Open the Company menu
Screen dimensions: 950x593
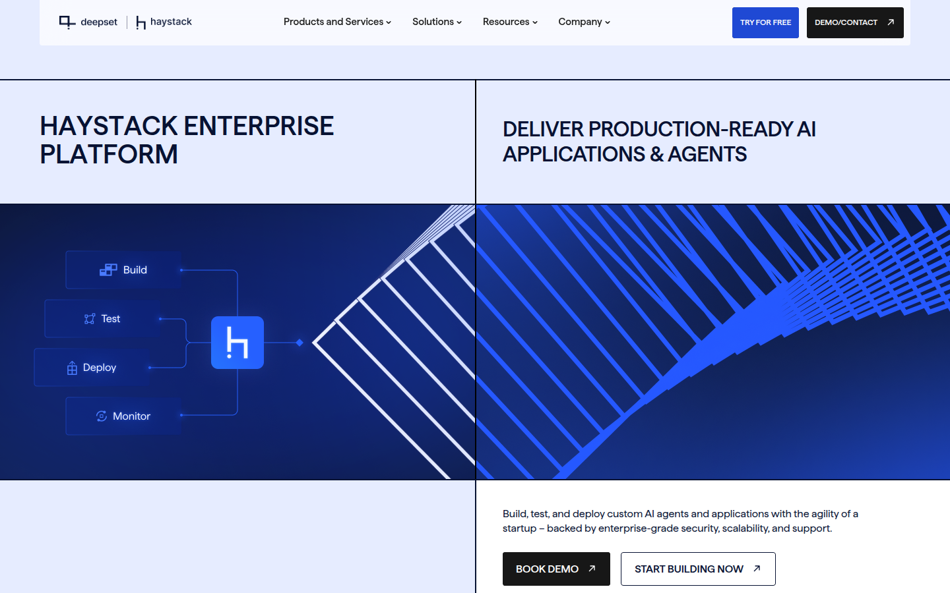point(584,22)
